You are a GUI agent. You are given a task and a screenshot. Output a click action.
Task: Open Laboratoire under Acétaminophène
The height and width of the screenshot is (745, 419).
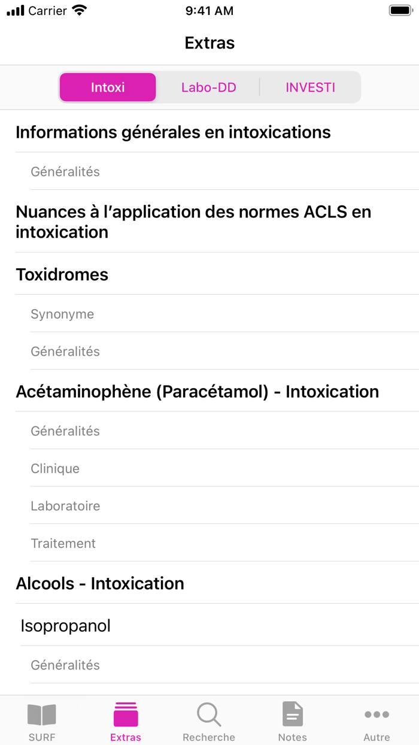coord(65,506)
